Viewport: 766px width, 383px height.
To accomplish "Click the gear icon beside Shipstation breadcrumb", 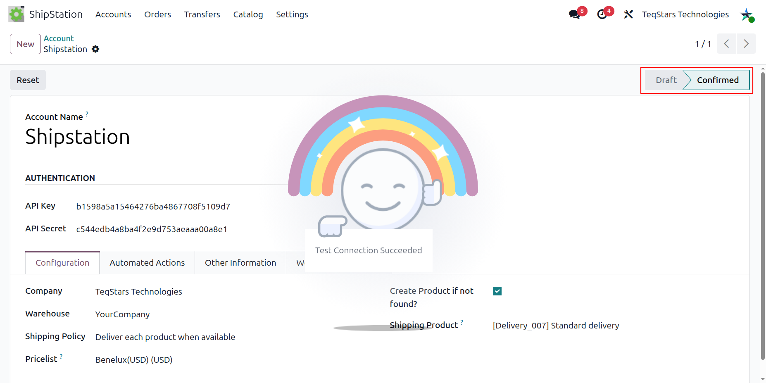I will [95, 49].
